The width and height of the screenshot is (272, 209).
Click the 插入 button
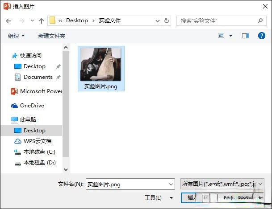(192, 197)
